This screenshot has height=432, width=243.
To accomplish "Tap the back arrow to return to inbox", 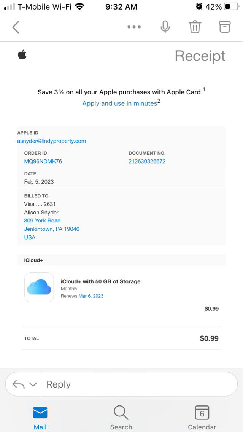I will 16,27.
